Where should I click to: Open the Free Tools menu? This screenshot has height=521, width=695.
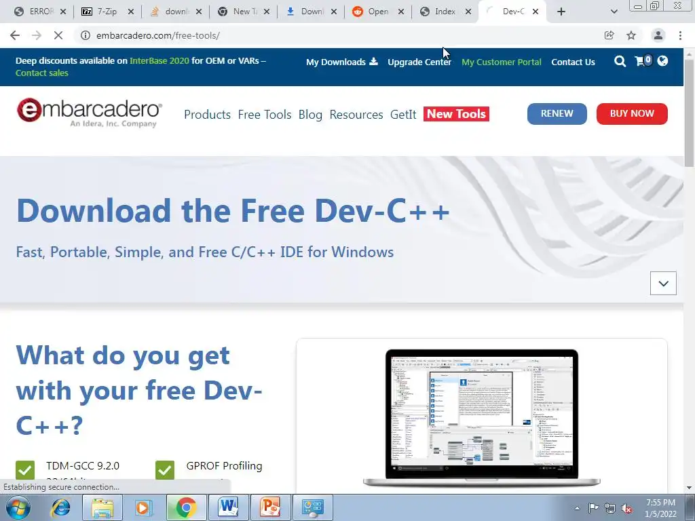pyautogui.click(x=265, y=114)
